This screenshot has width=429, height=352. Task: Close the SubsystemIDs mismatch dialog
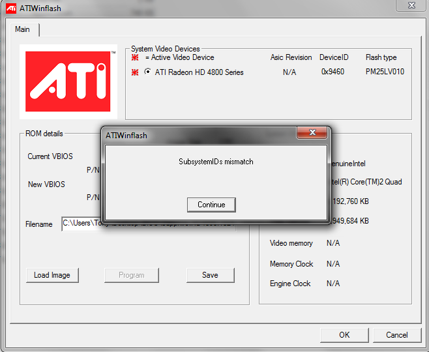[x=312, y=132]
